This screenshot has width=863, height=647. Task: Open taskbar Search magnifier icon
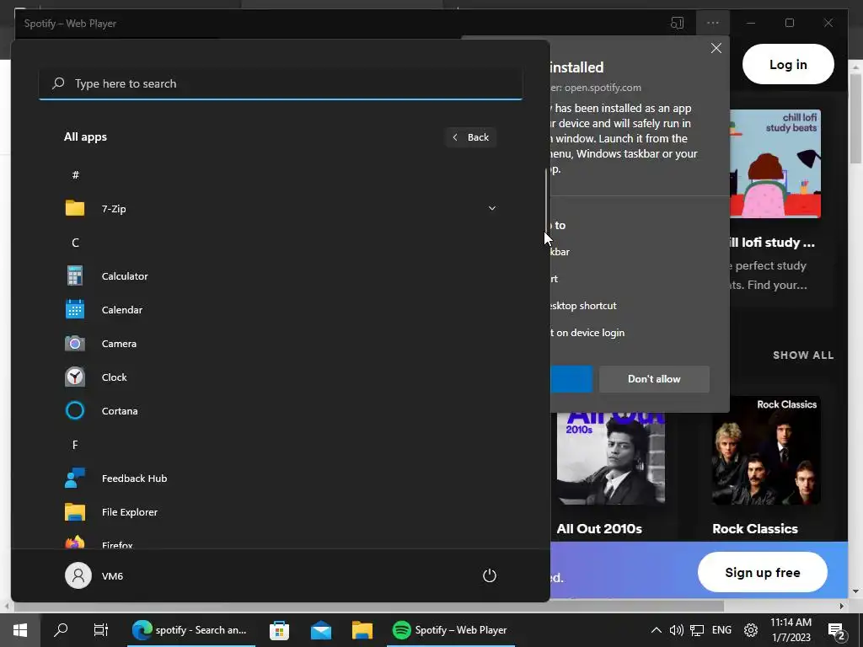61,630
